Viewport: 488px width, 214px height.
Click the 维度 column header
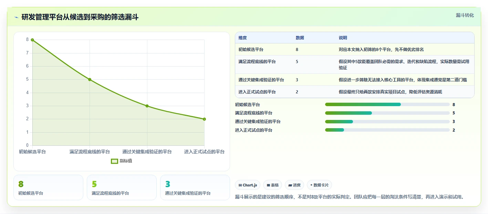tap(242, 38)
